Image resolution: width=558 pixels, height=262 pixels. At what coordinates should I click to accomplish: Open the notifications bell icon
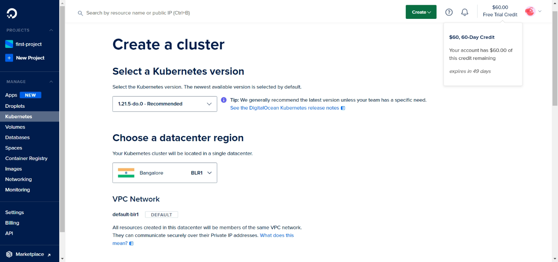tap(465, 12)
